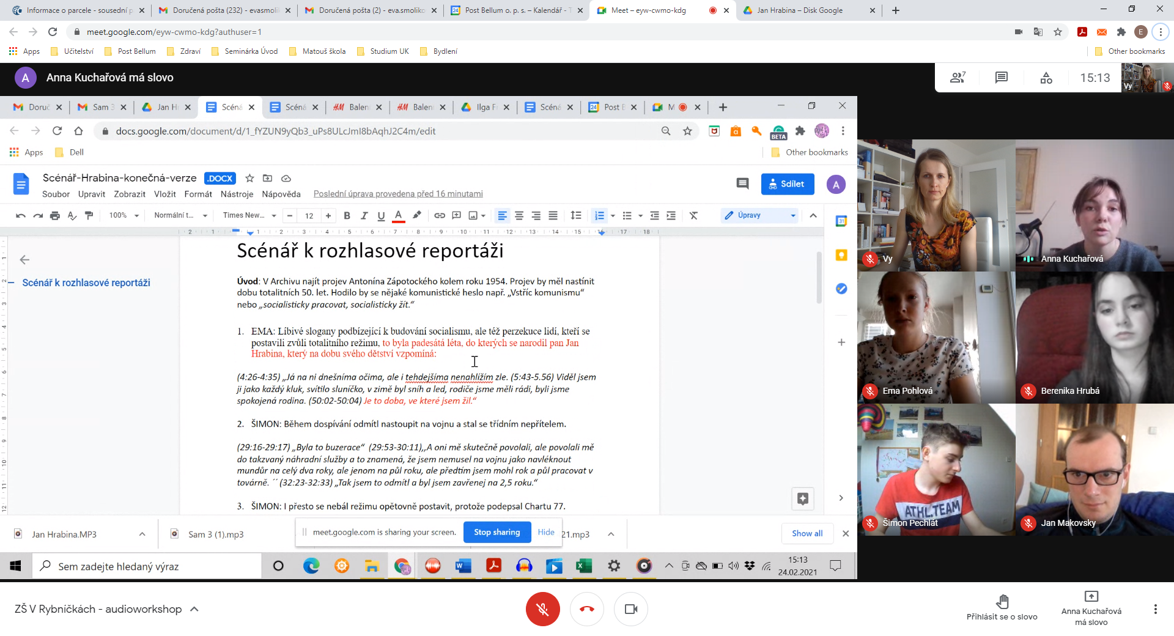Screen dimensions: 1174x636
Task: Expand the meeting details chevron
Action: 194,609
